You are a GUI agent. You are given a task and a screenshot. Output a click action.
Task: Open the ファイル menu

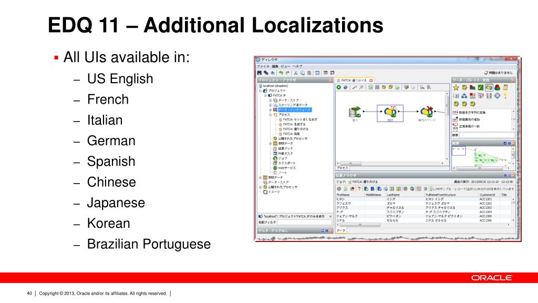pos(263,66)
